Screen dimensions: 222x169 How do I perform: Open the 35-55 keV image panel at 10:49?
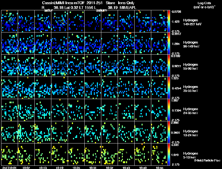(143, 88)
